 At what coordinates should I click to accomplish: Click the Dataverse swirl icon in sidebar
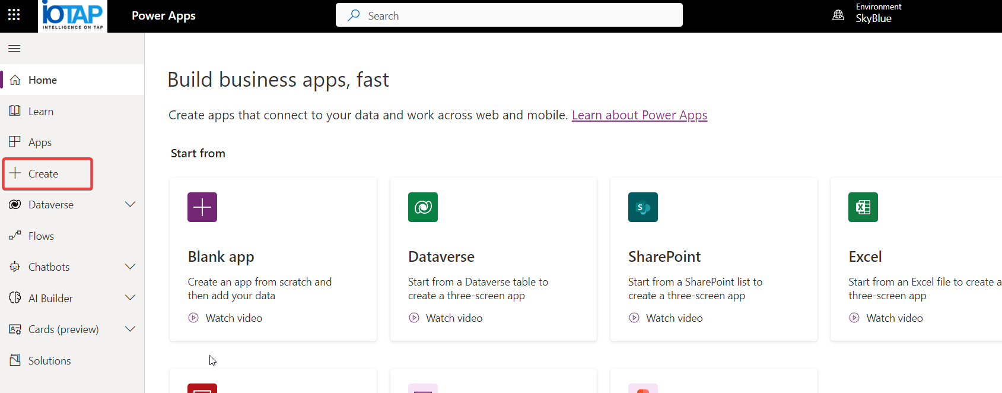pos(15,205)
